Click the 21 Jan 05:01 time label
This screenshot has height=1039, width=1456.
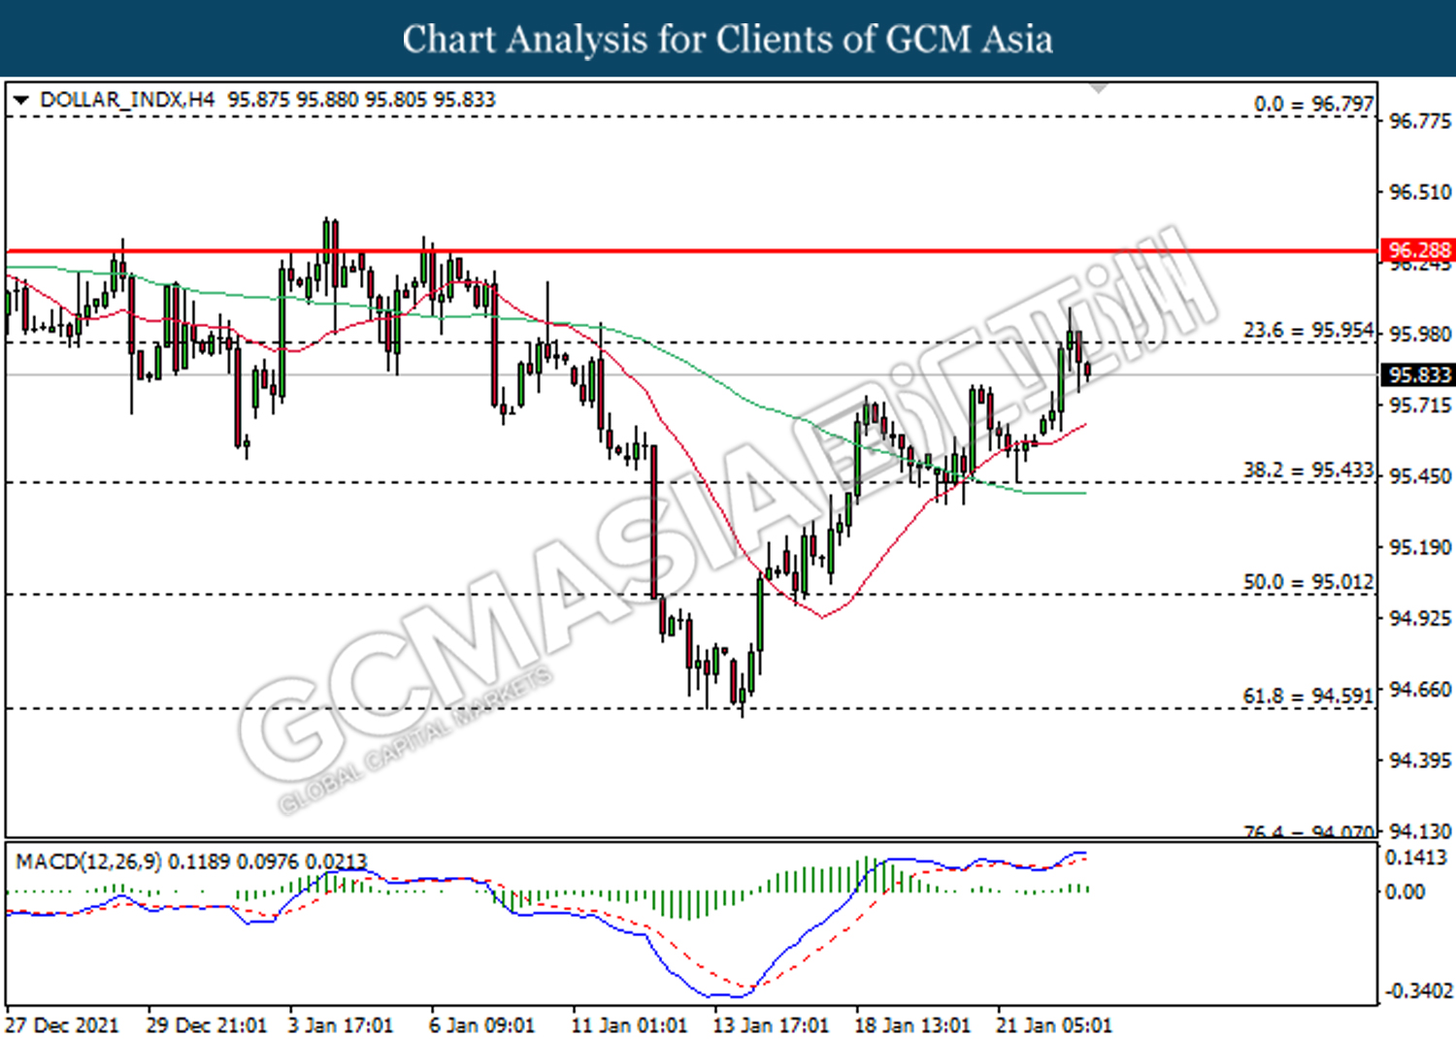(1054, 1025)
